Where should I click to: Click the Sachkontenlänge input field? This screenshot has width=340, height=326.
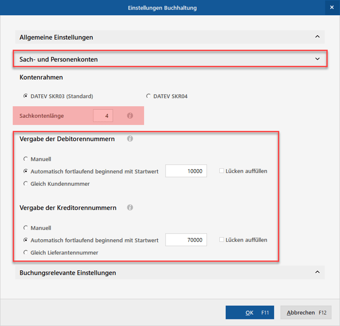click(x=103, y=116)
